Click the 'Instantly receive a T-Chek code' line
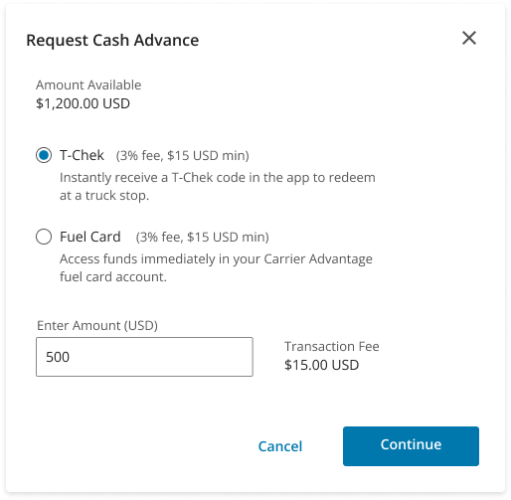This screenshot has height=500, width=511. (x=218, y=178)
